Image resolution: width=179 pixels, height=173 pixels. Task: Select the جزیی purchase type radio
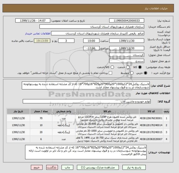(145, 73)
